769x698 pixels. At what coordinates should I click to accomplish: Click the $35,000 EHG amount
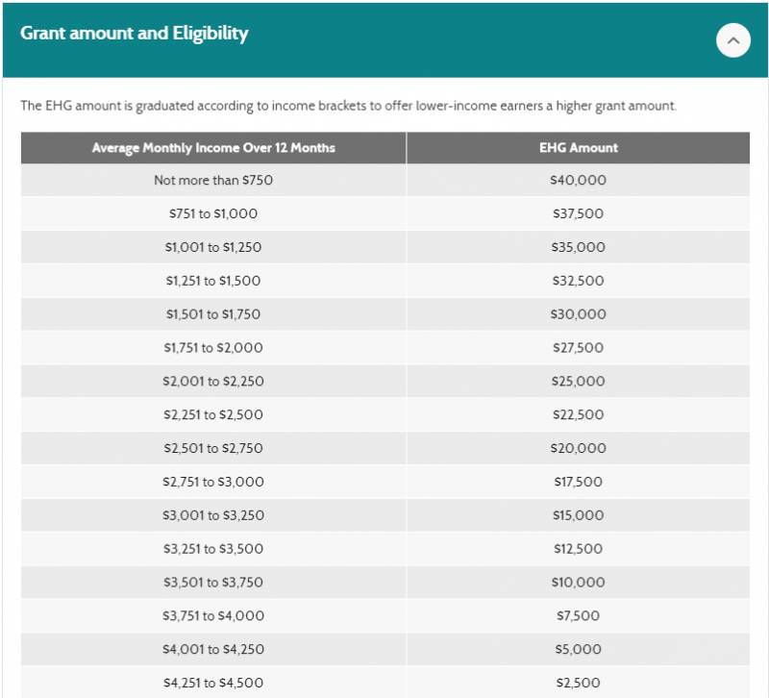pyautogui.click(x=578, y=247)
